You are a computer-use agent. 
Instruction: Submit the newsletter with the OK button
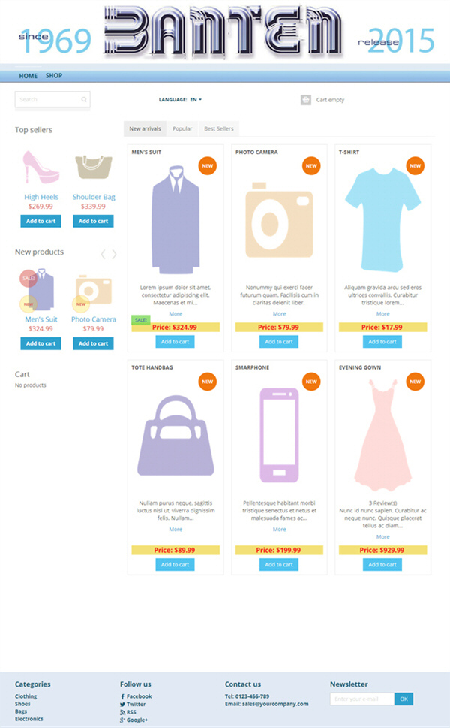click(x=403, y=699)
